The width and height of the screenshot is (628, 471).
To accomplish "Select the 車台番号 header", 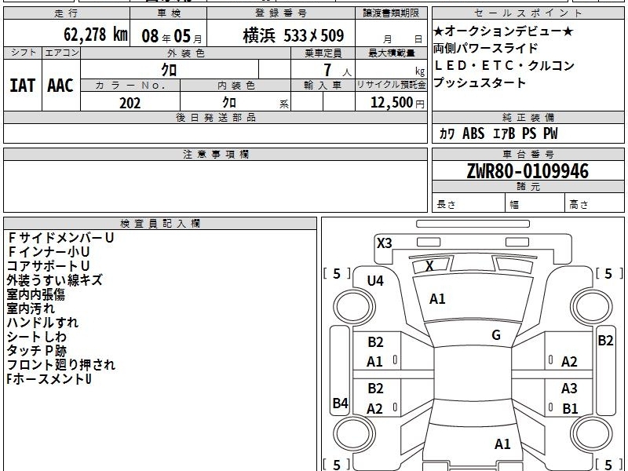I will pyautogui.click(x=528, y=155).
